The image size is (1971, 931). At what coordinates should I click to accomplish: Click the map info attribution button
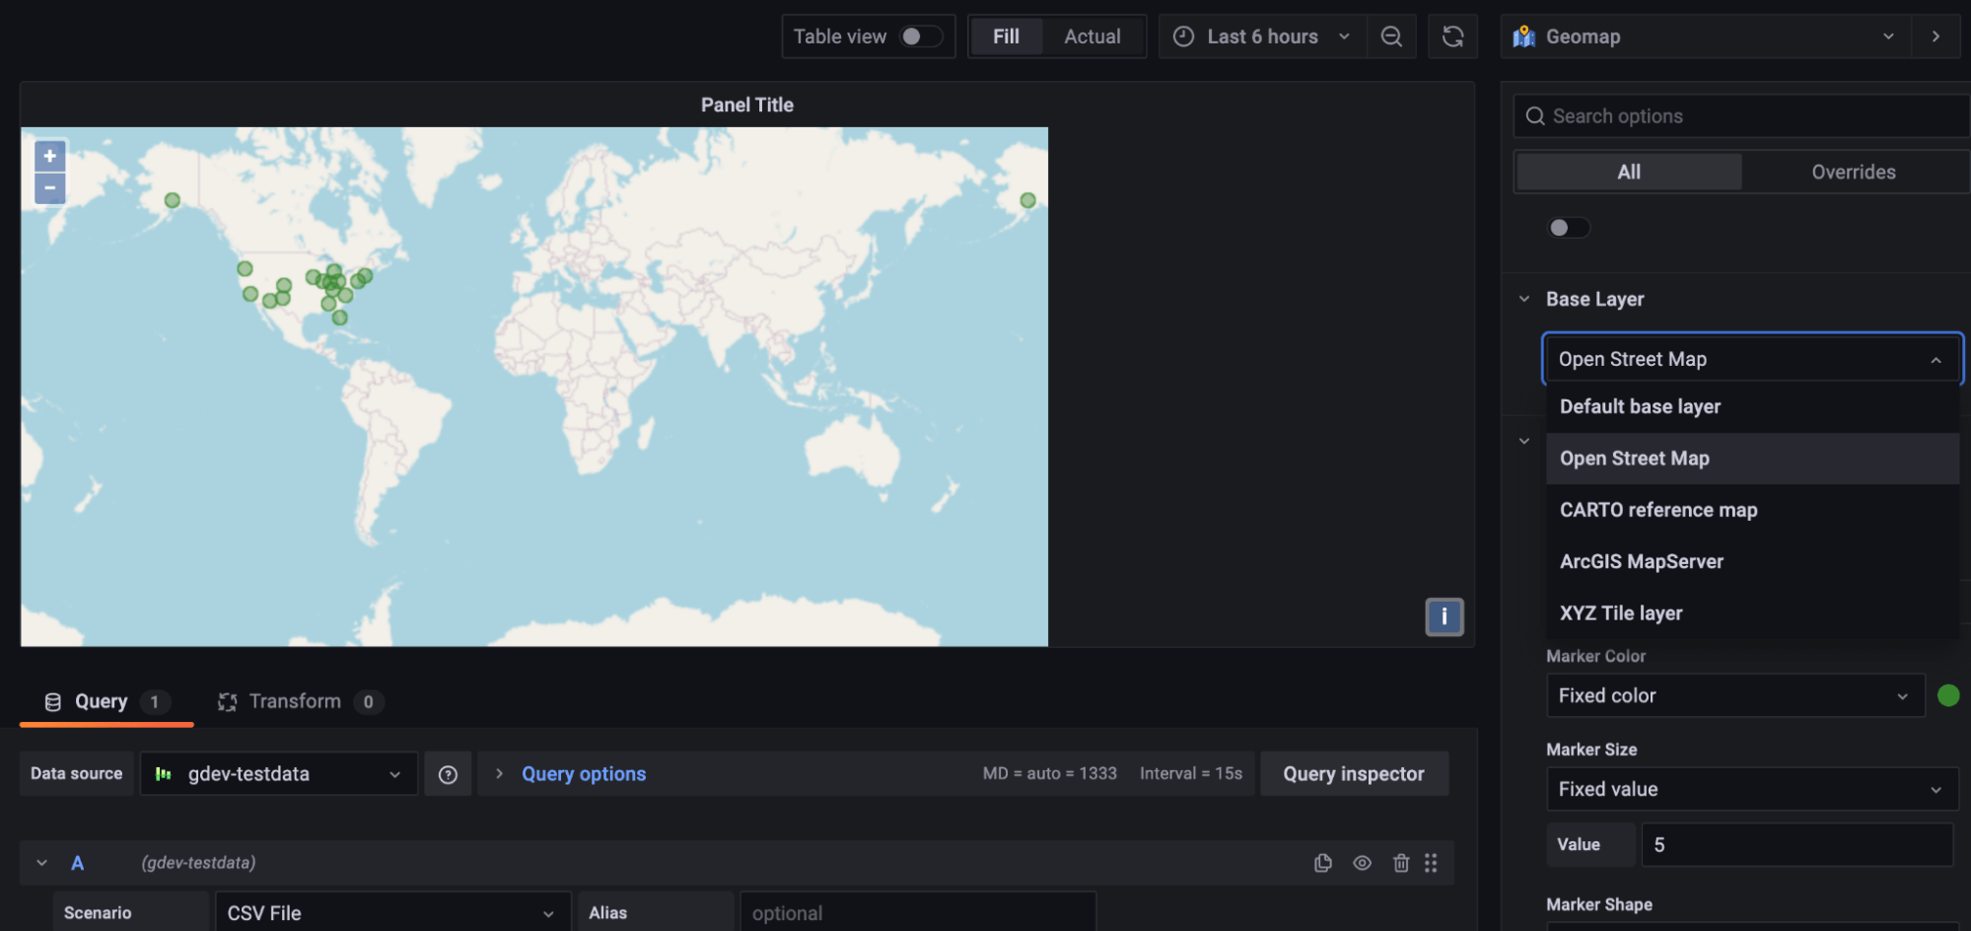click(x=1443, y=617)
